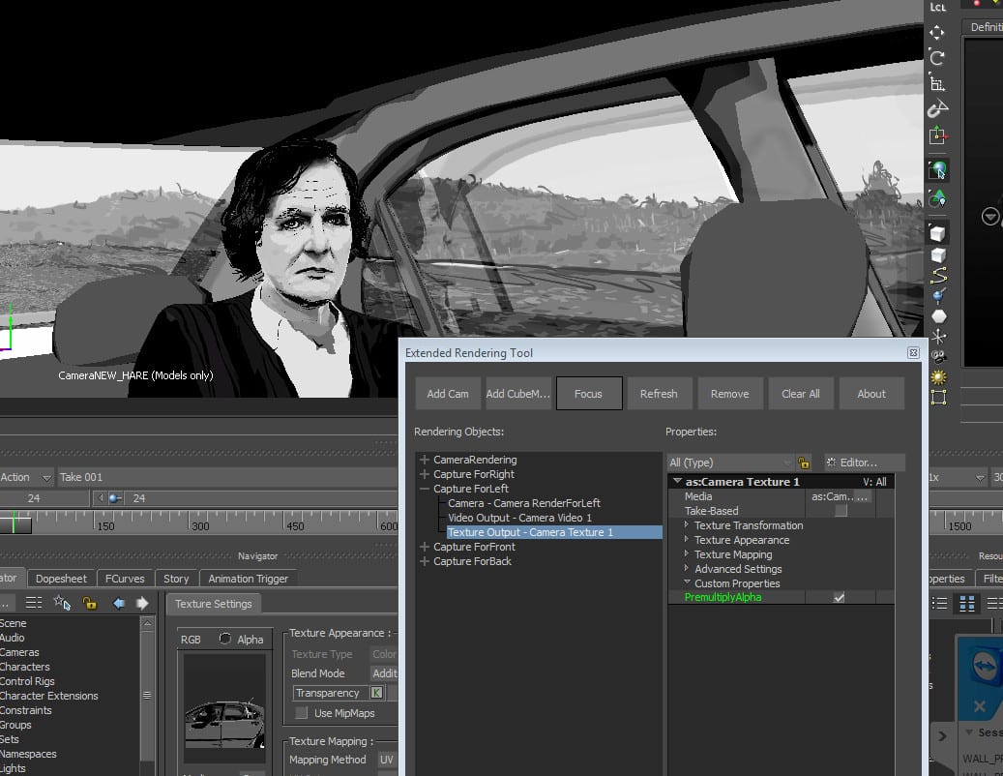Open the FCurves tab
1003x776 pixels.
pos(124,579)
